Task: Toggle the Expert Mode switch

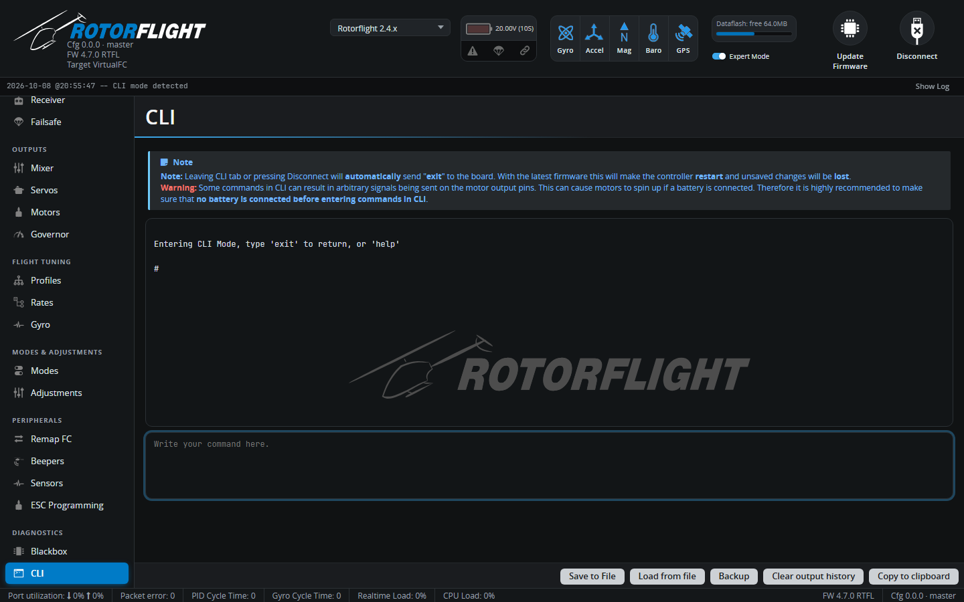Action: pos(719,56)
